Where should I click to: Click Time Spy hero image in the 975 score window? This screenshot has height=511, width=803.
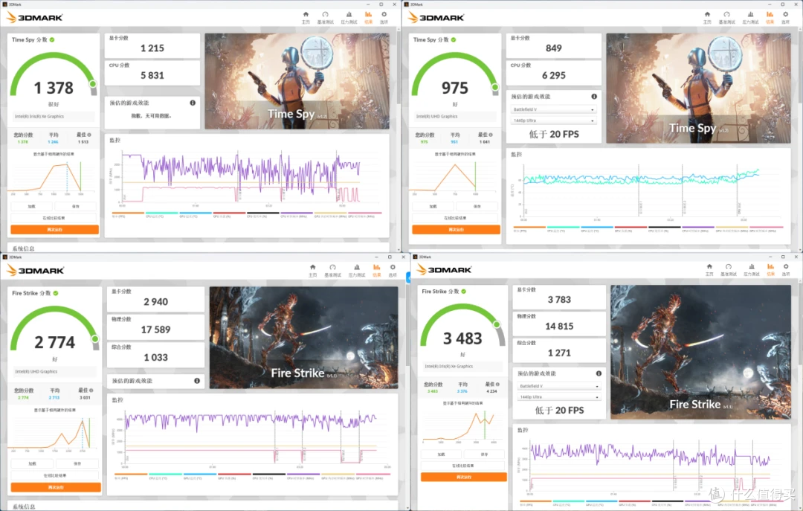(x=698, y=89)
